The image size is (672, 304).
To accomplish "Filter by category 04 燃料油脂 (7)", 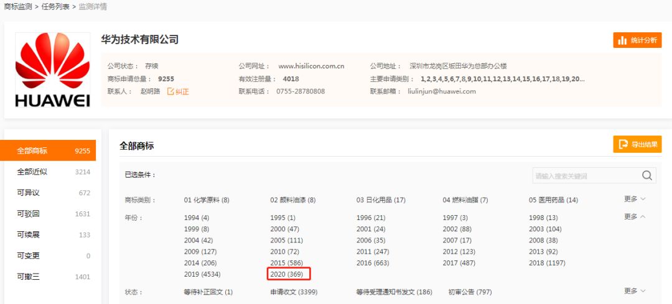I will pyautogui.click(x=465, y=200).
